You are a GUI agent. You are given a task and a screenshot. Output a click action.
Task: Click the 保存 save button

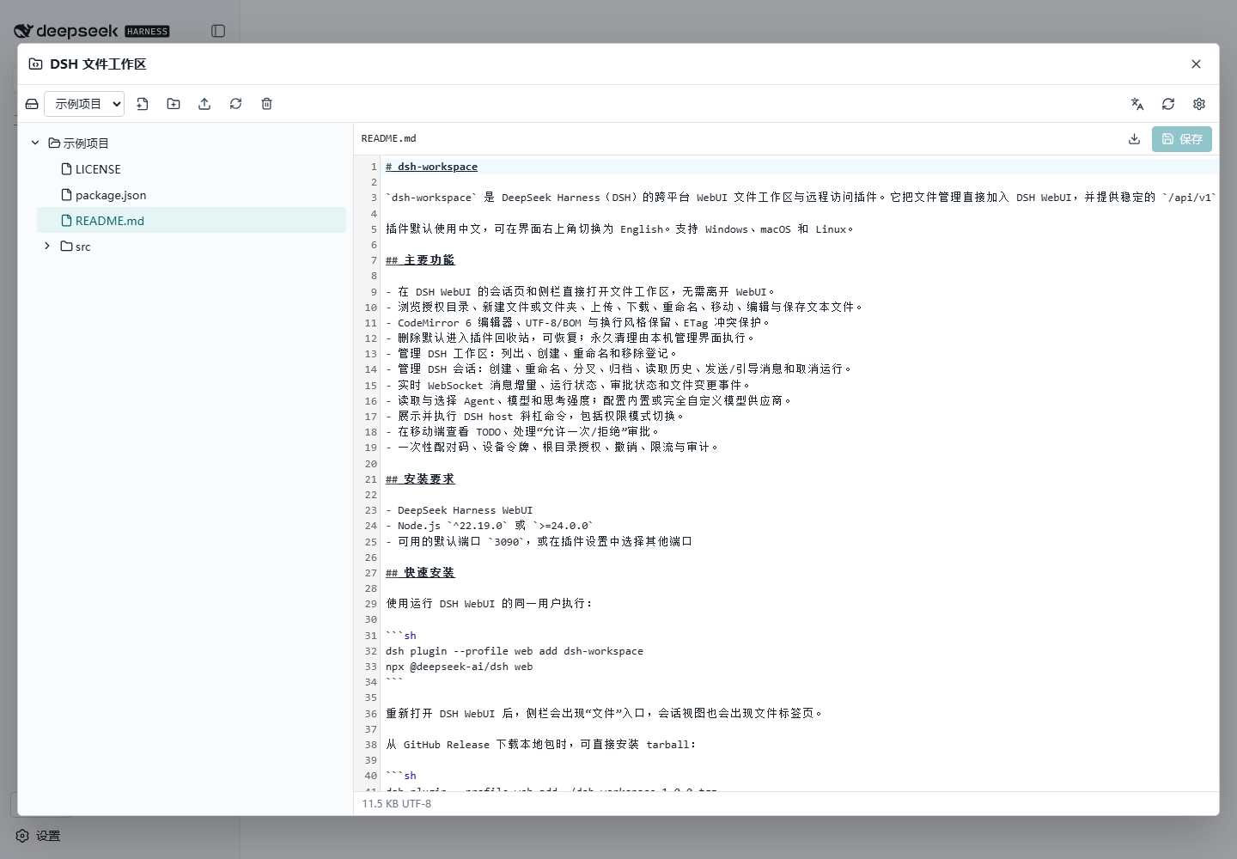coord(1182,139)
